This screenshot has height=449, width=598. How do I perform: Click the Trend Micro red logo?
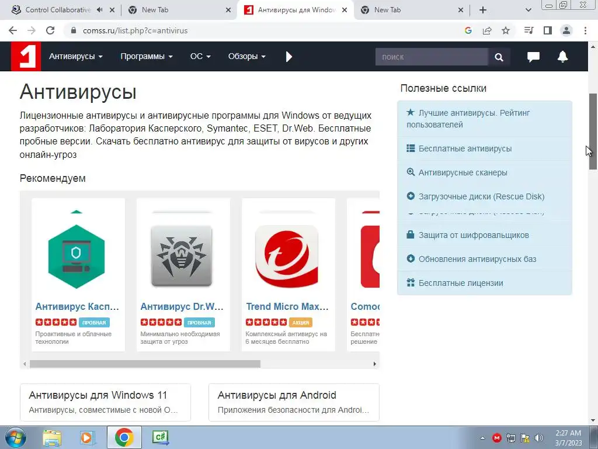tap(287, 256)
